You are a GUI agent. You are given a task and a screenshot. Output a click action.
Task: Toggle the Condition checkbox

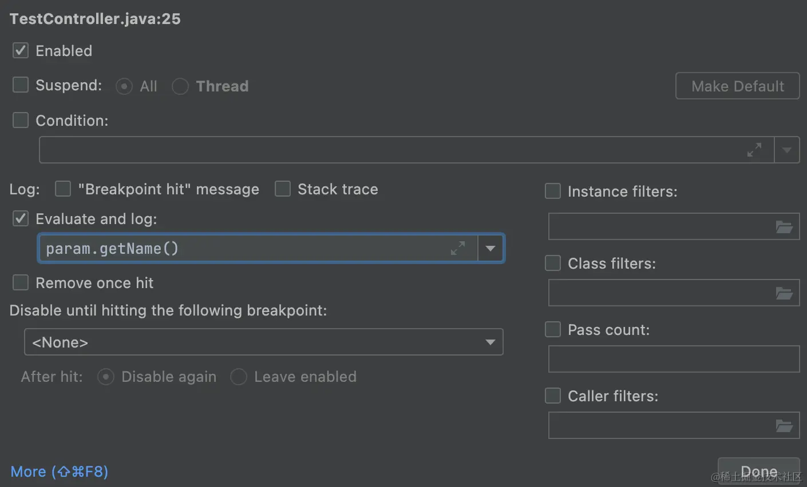point(21,120)
